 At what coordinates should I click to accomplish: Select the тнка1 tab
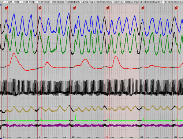click(x=26, y=2)
